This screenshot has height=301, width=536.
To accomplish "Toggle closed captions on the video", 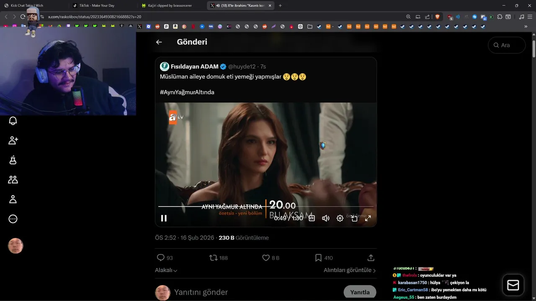I will pyautogui.click(x=312, y=218).
